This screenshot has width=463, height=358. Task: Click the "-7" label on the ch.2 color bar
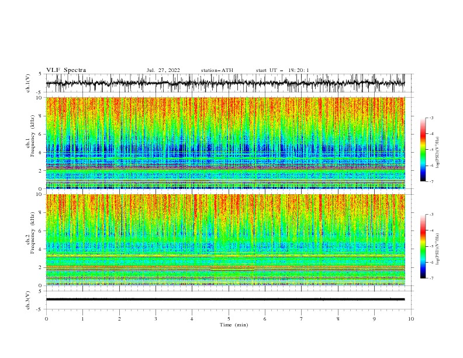(431, 278)
